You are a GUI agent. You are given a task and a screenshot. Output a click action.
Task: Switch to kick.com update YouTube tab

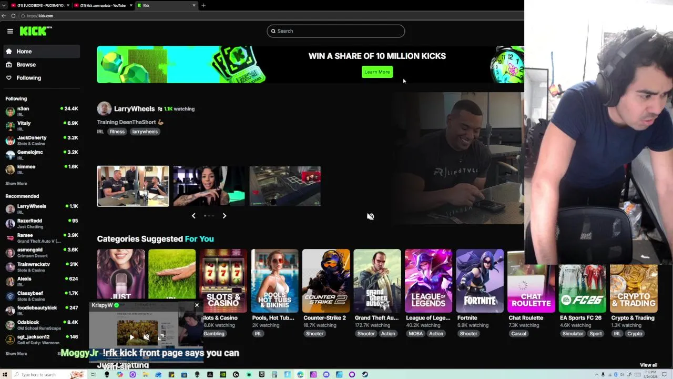(x=103, y=5)
